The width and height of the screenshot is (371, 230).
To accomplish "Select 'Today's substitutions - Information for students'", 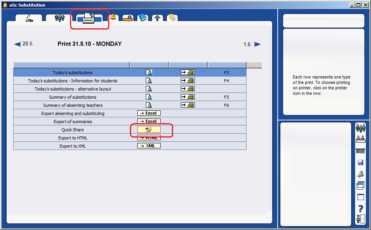I will pos(72,81).
